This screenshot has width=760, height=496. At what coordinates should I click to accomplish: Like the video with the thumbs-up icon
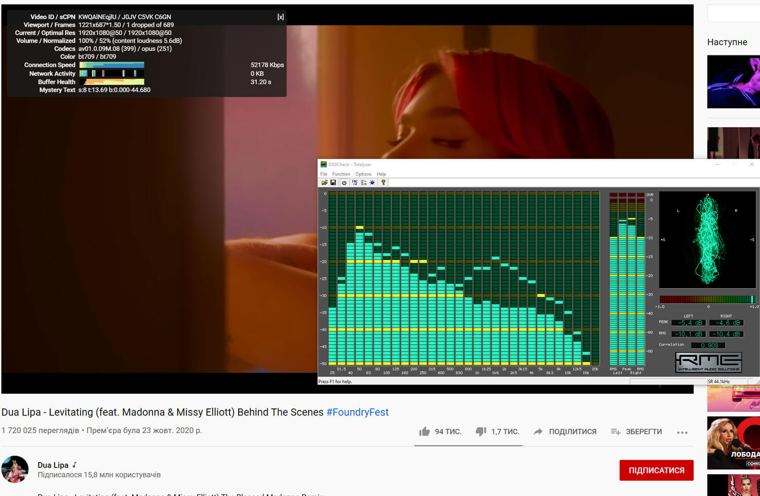point(425,432)
